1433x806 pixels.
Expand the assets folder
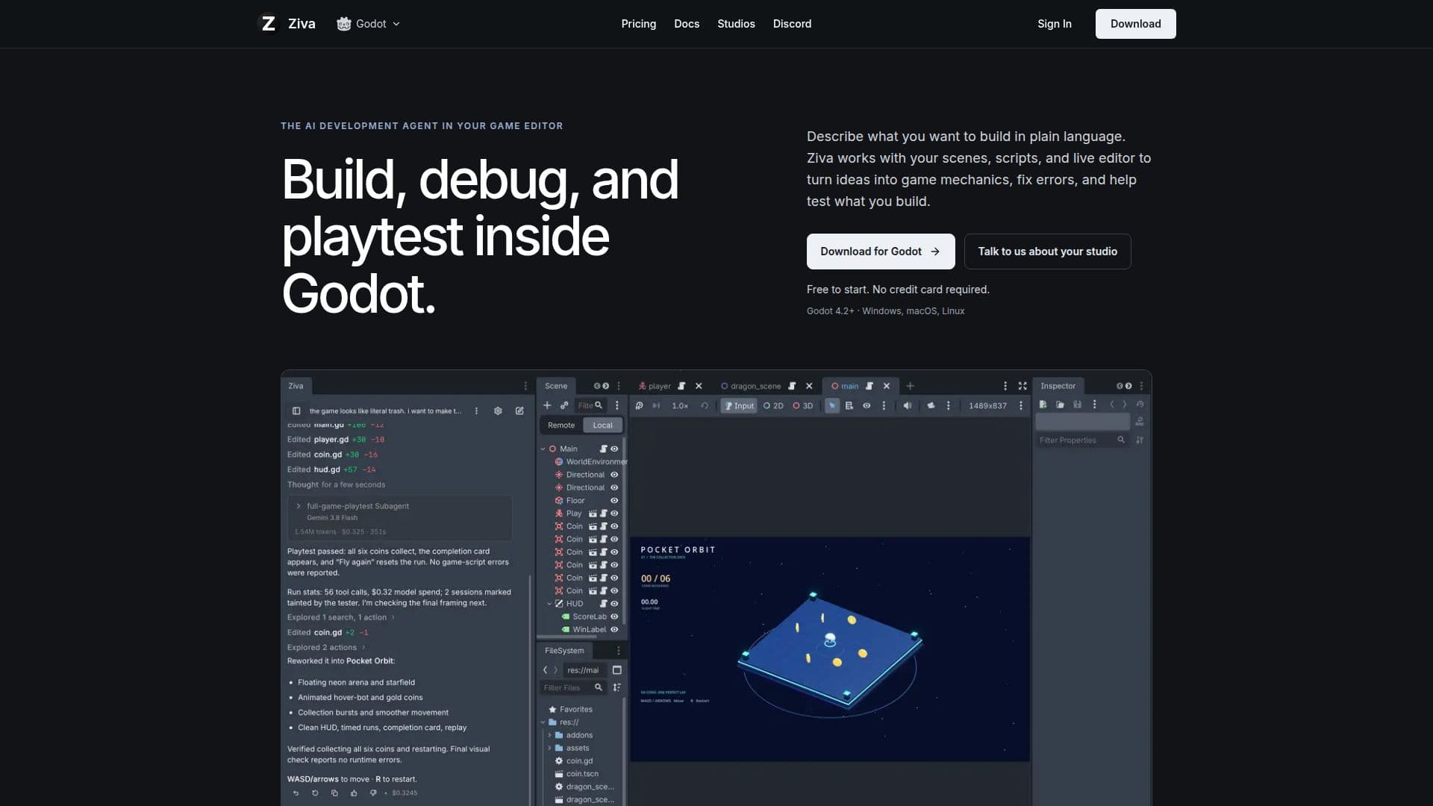[x=550, y=748]
